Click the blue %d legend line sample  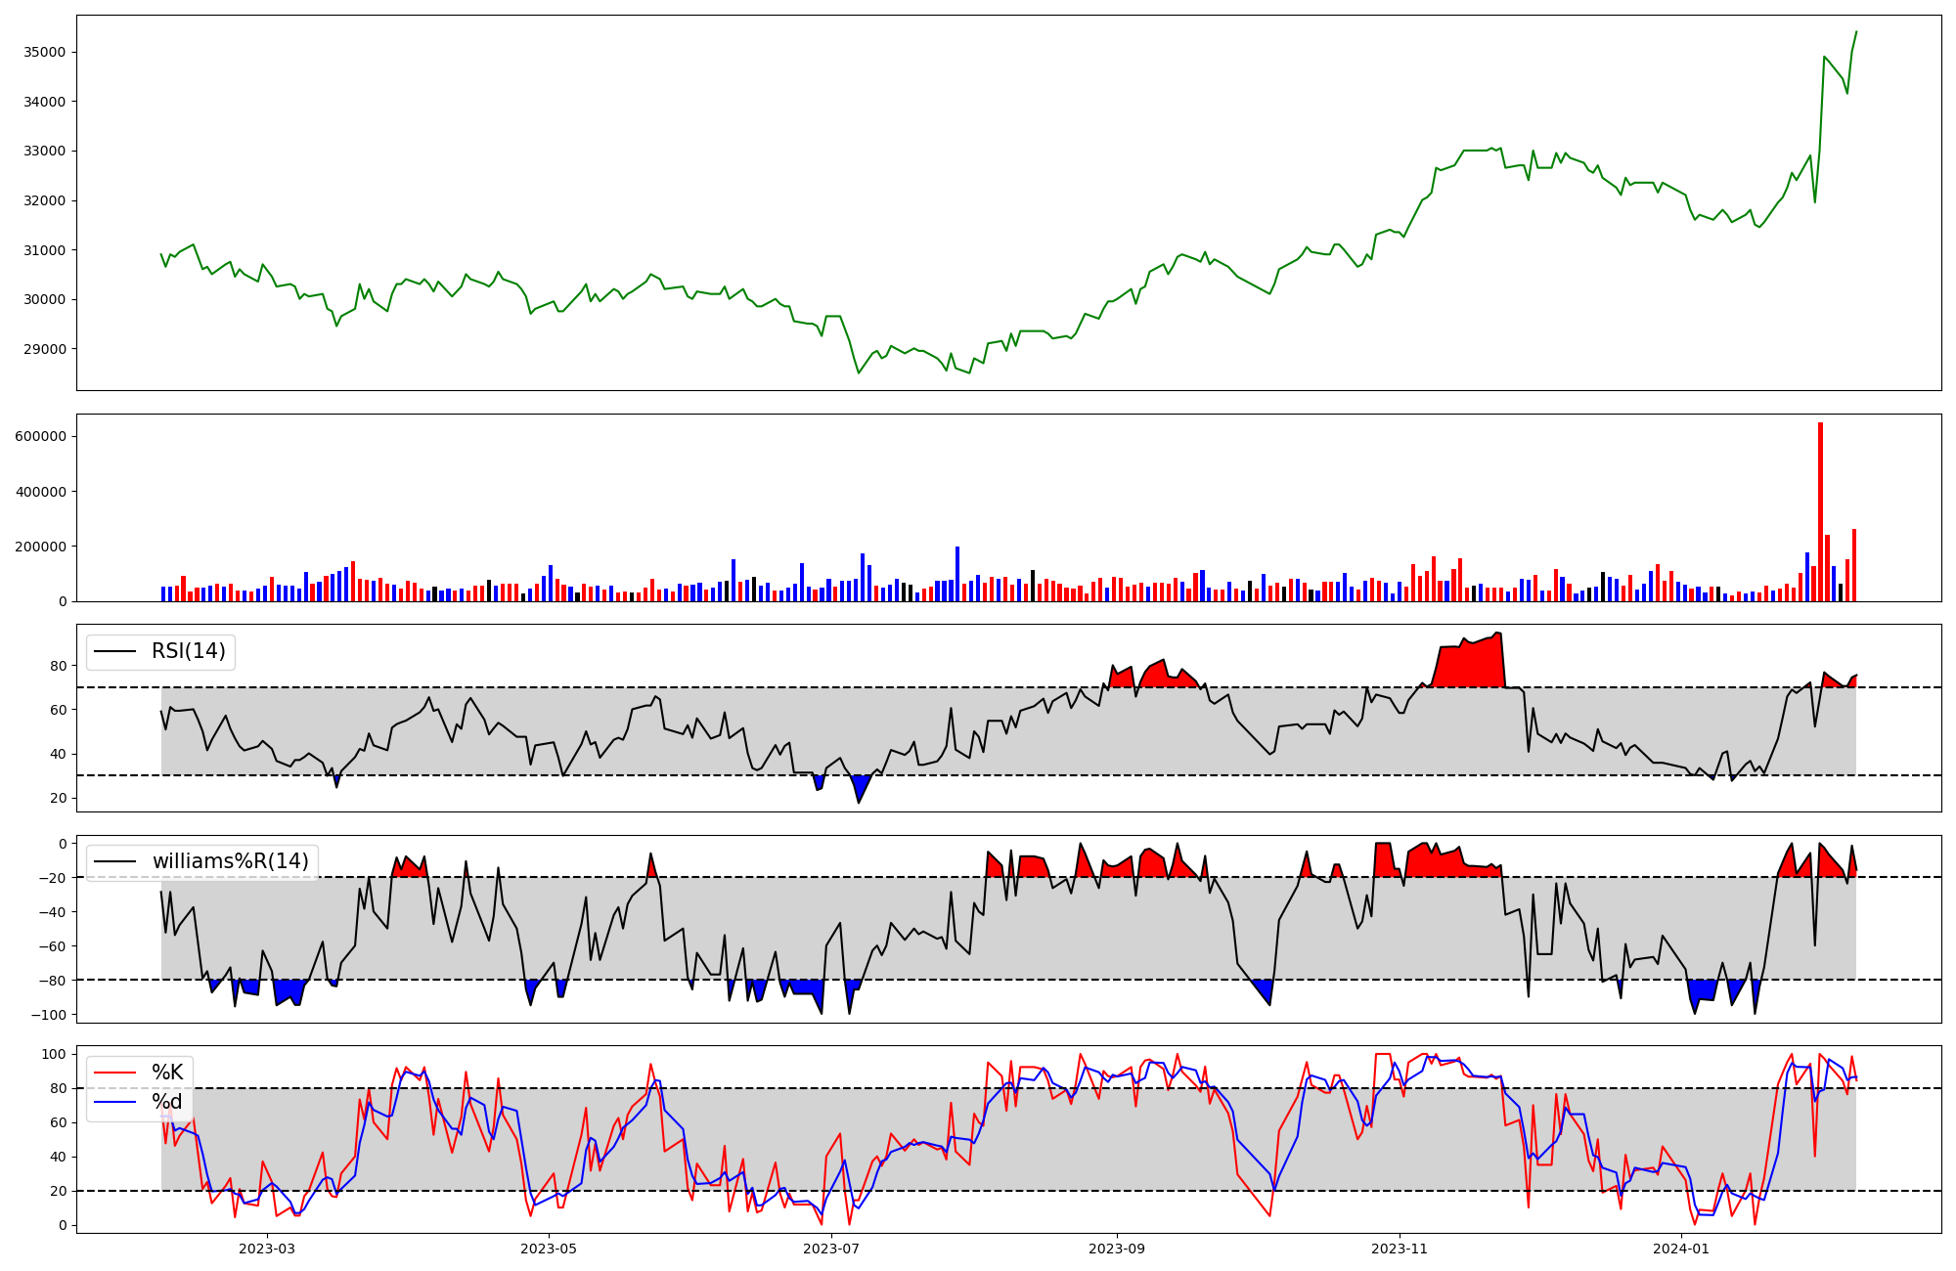pos(113,1102)
